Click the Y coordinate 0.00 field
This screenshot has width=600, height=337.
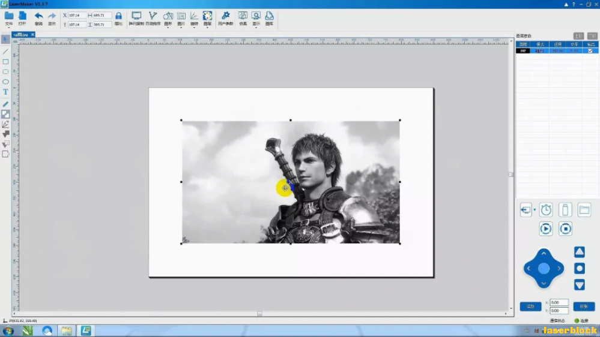point(559,311)
